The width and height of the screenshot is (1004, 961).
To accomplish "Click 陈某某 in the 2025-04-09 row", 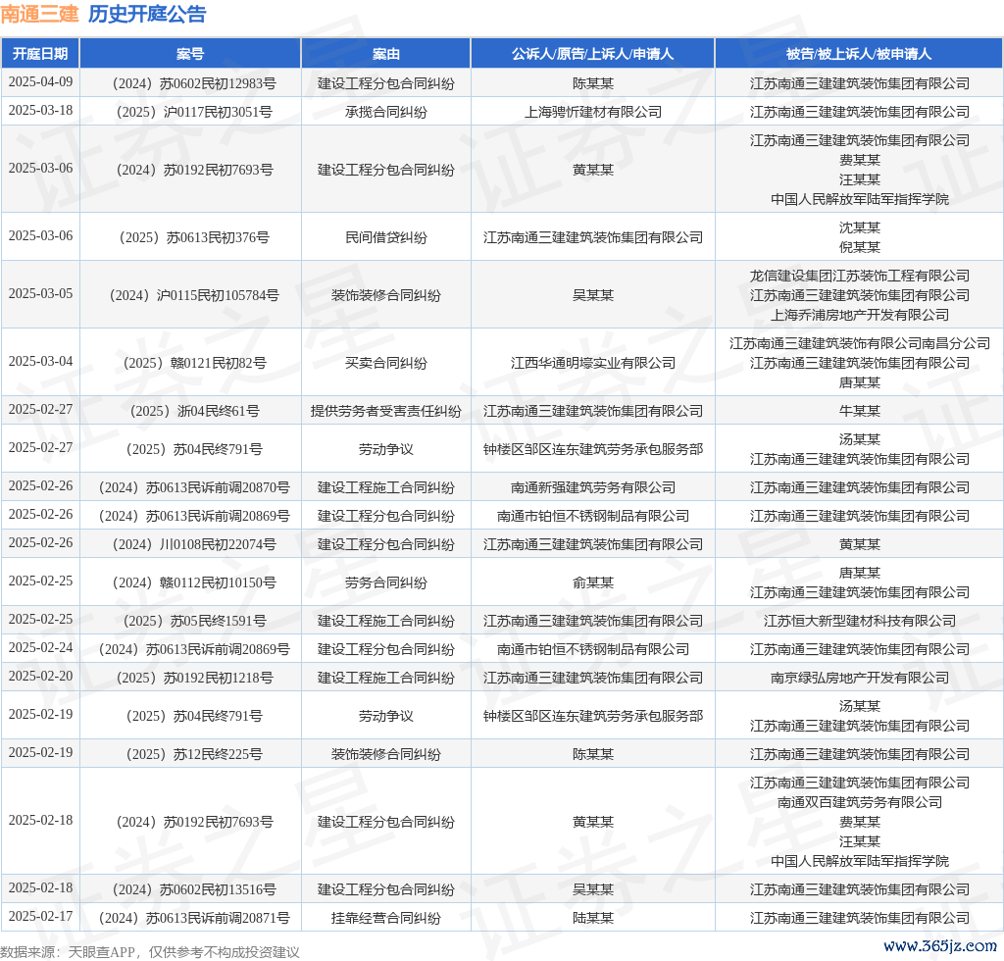I will (x=593, y=83).
